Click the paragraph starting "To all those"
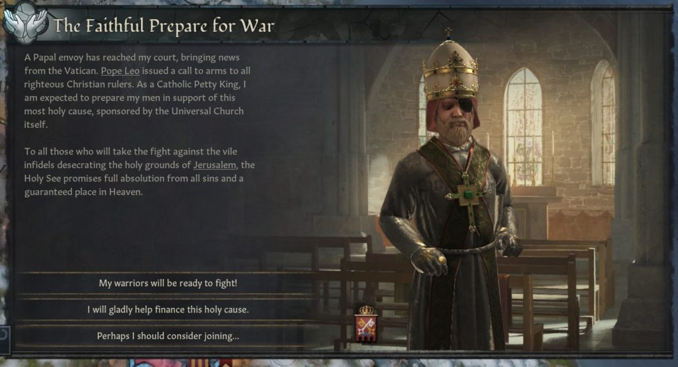The image size is (678, 367). click(x=139, y=172)
